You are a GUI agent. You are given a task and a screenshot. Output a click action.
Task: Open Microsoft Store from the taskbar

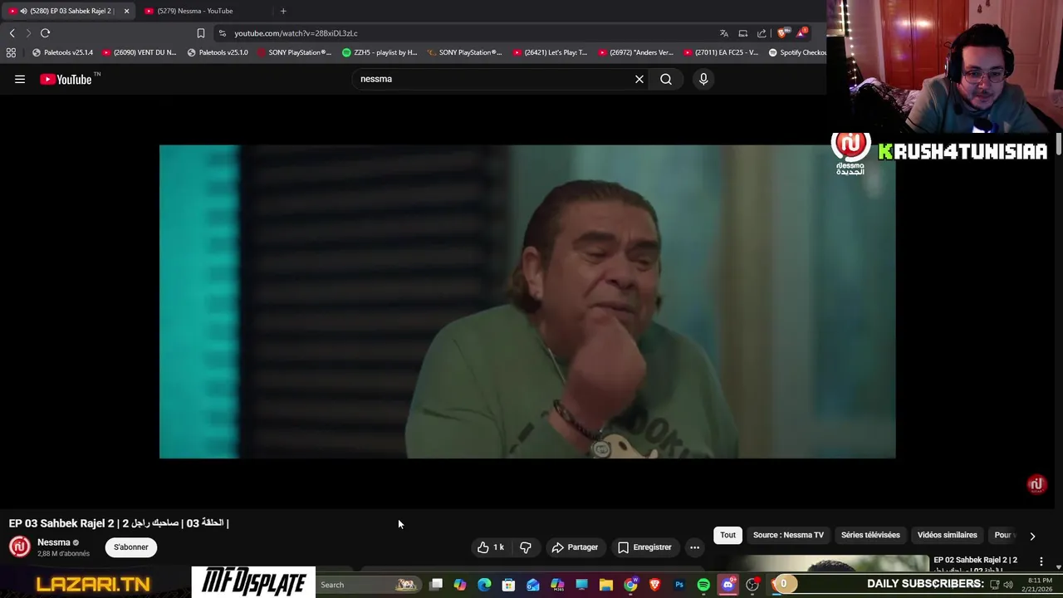(x=508, y=585)
